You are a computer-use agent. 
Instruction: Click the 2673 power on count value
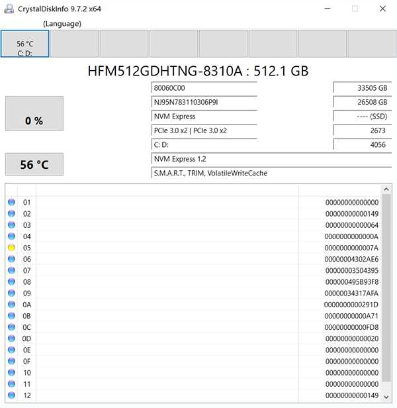click(363, 130)
